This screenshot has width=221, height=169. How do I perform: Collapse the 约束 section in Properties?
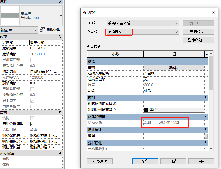[60, 37]
